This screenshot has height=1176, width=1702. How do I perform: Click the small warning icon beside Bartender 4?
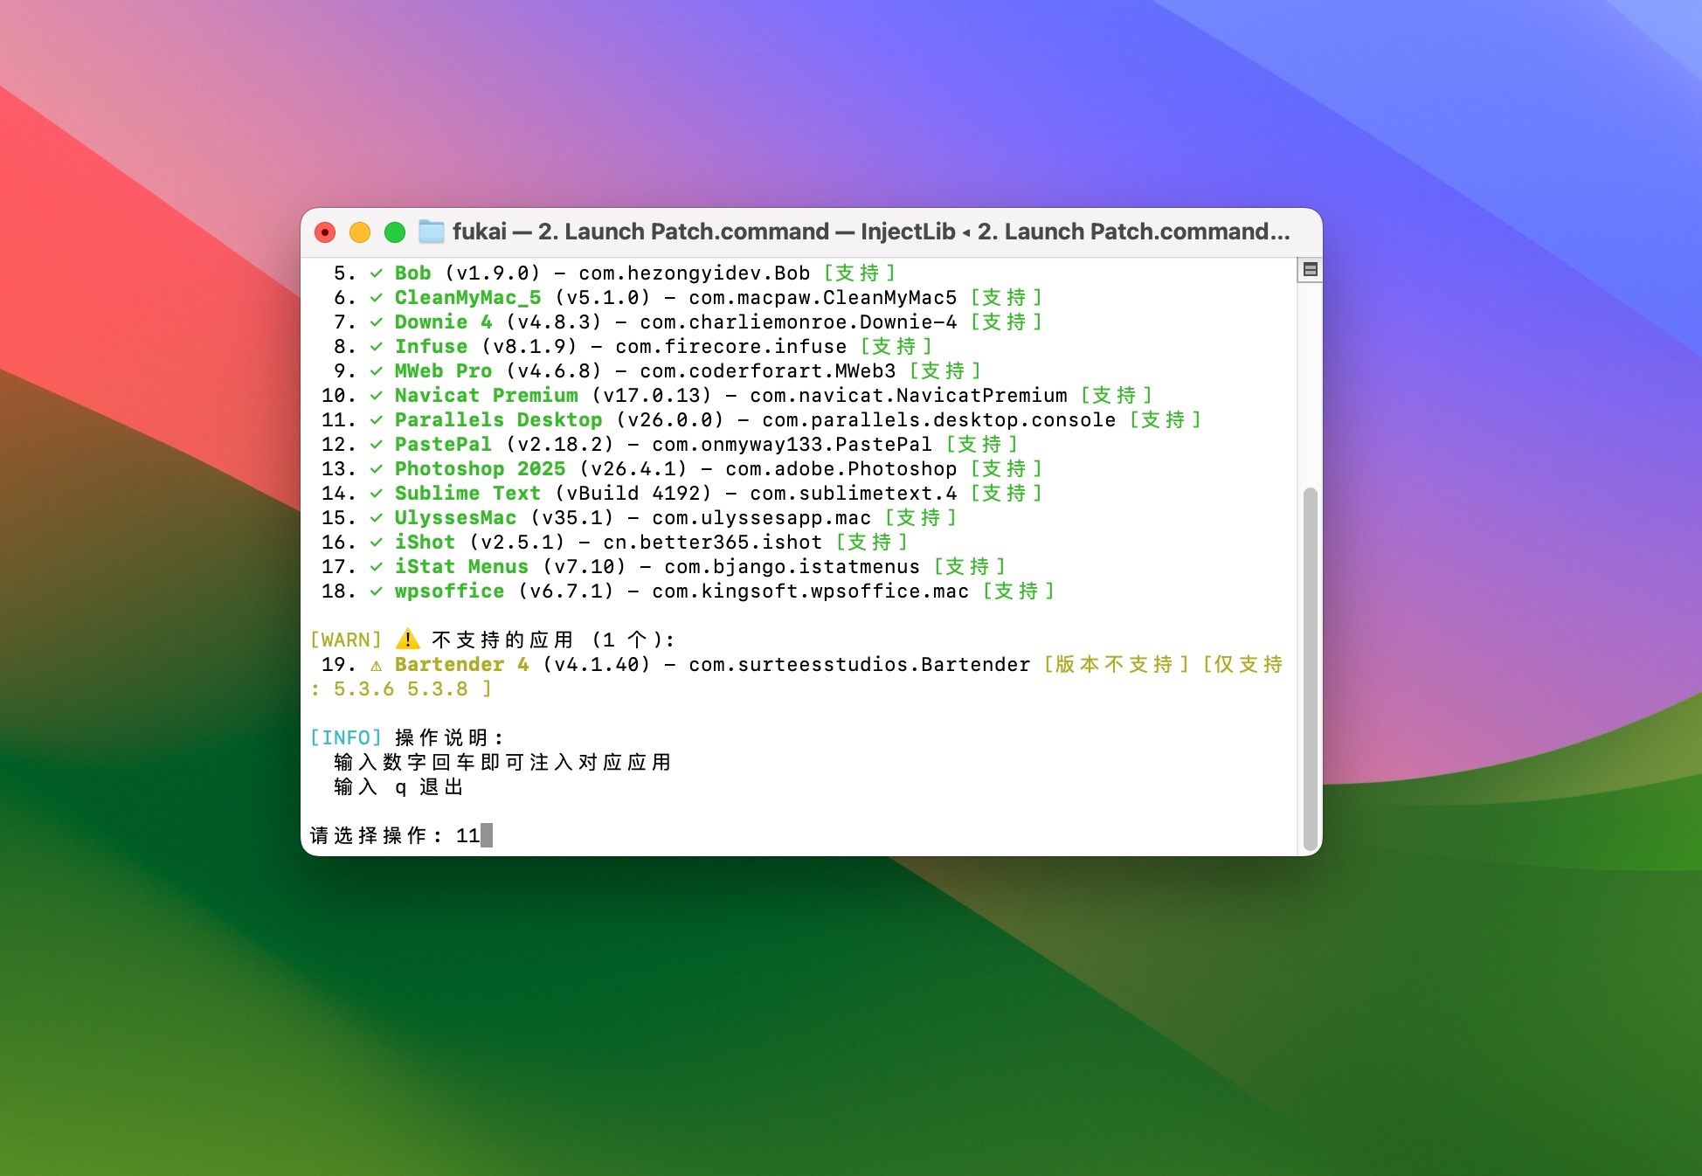[x=376, y=666]
